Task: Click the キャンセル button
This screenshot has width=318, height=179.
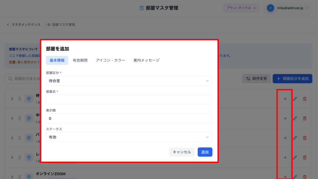Action: pos(182,152)
